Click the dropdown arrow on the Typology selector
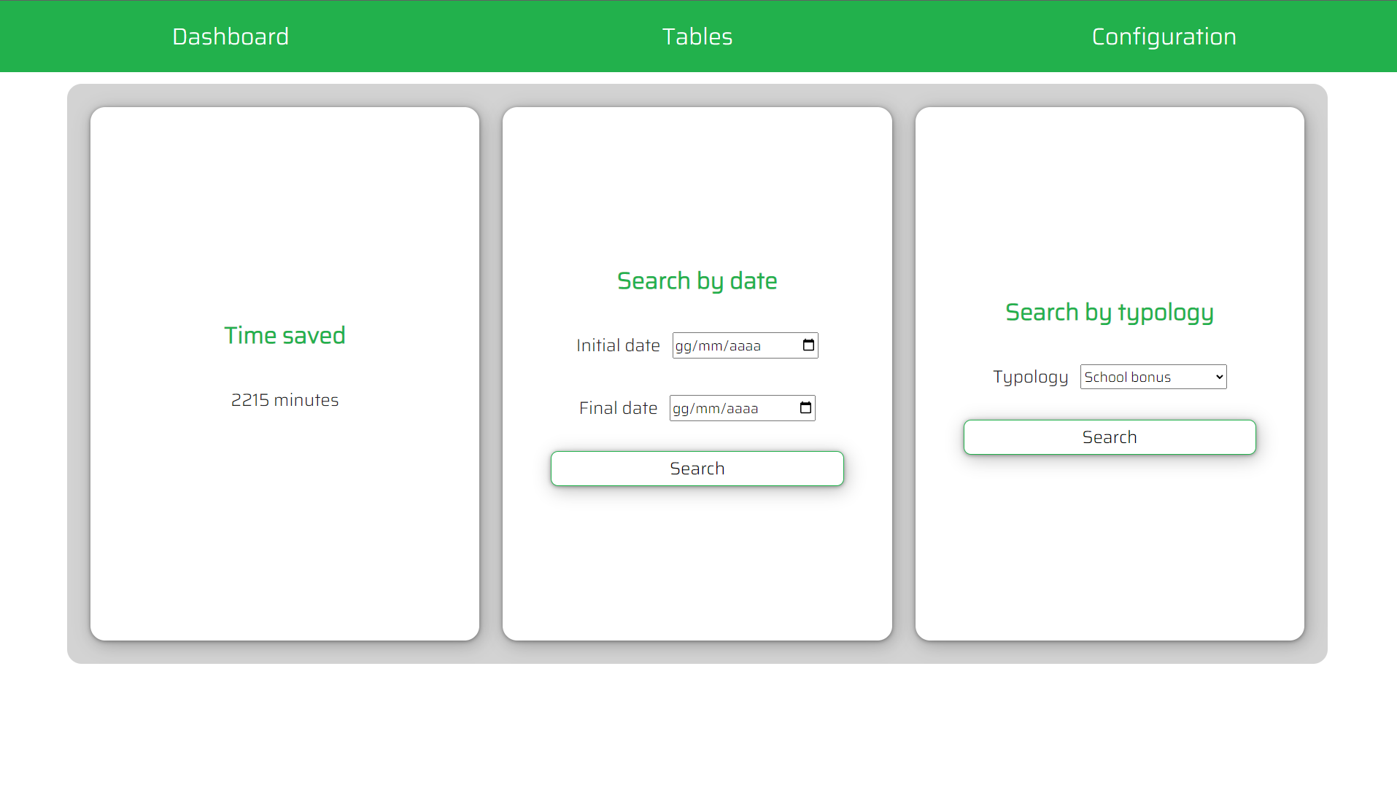This screenshot has width=1397, height=787. [x=1217, y=377]
